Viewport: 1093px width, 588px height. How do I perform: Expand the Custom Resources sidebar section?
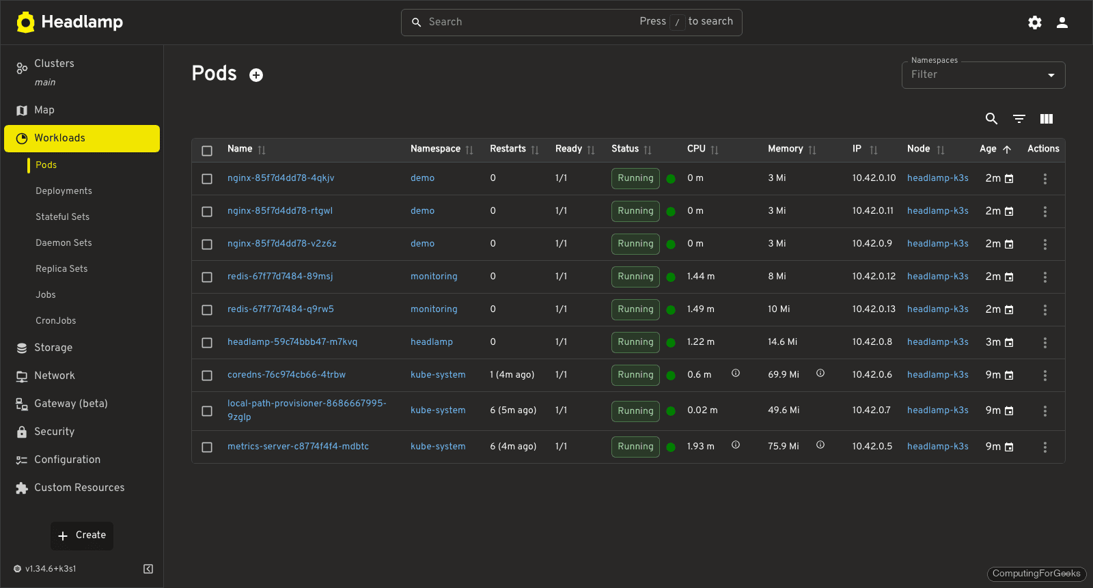[x=82, y=488]
